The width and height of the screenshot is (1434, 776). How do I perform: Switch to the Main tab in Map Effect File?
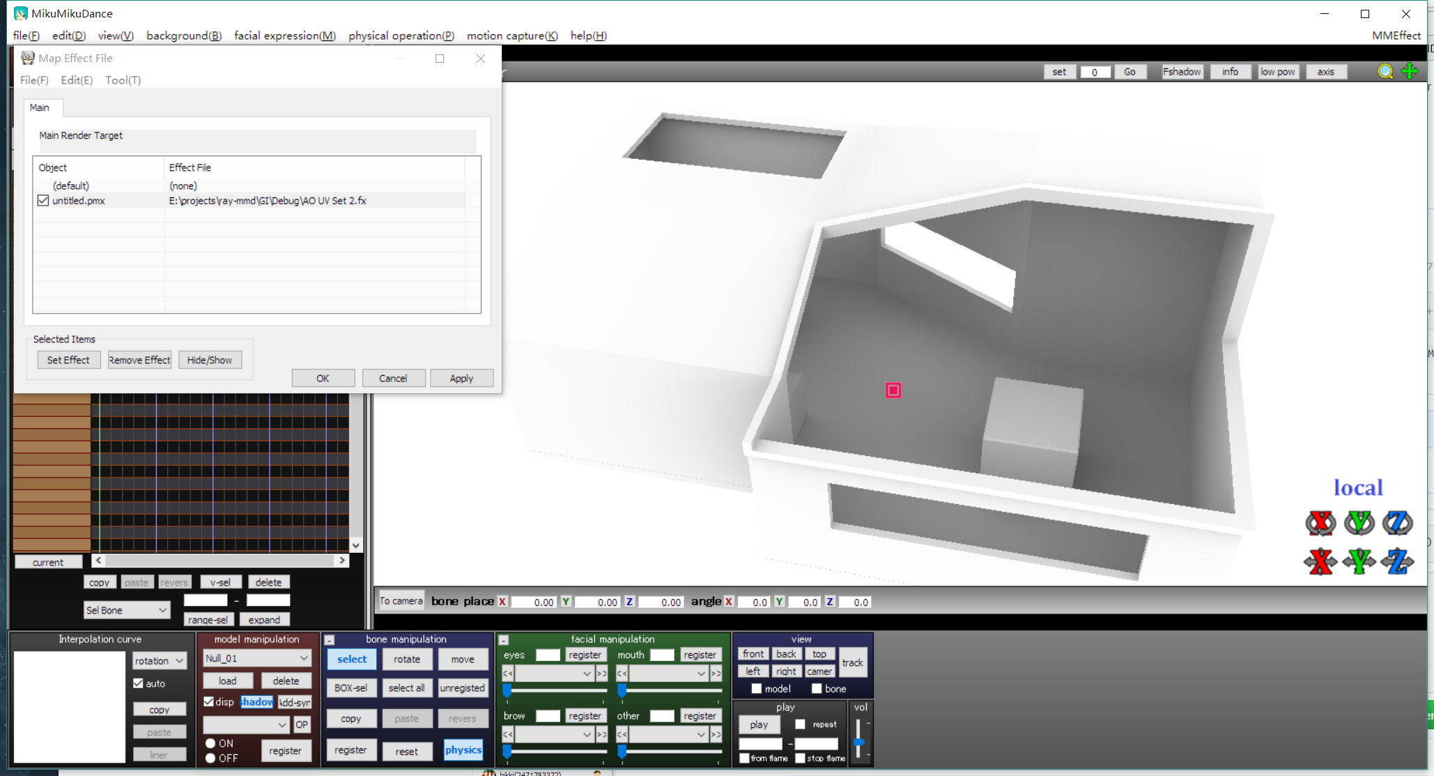(41, 107)
